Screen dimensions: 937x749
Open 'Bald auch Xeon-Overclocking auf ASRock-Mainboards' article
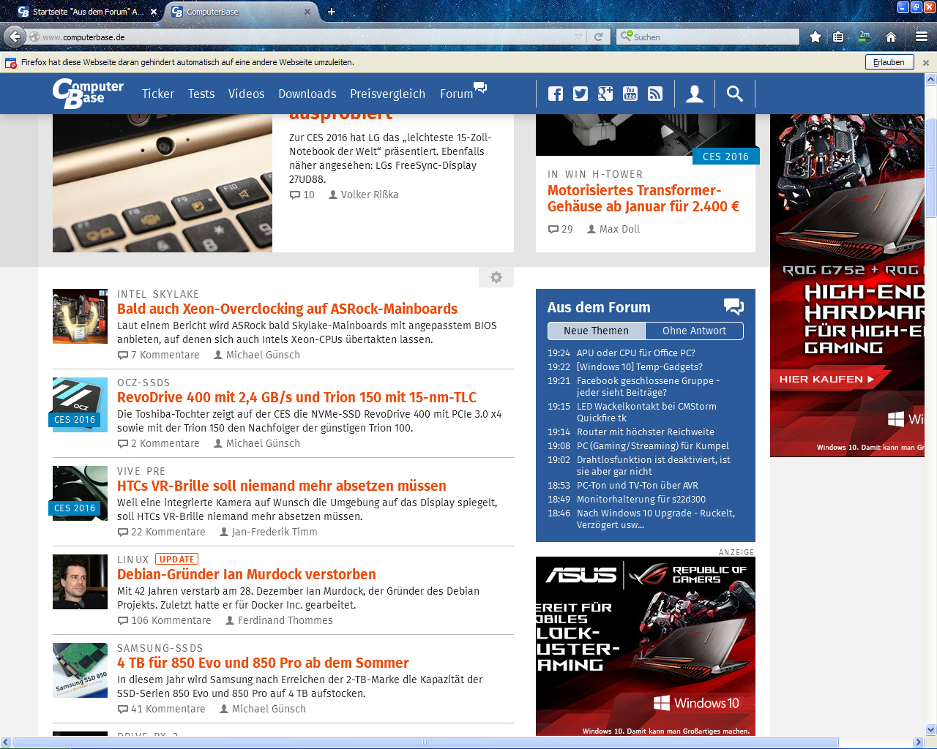click(x=287, y=309)
